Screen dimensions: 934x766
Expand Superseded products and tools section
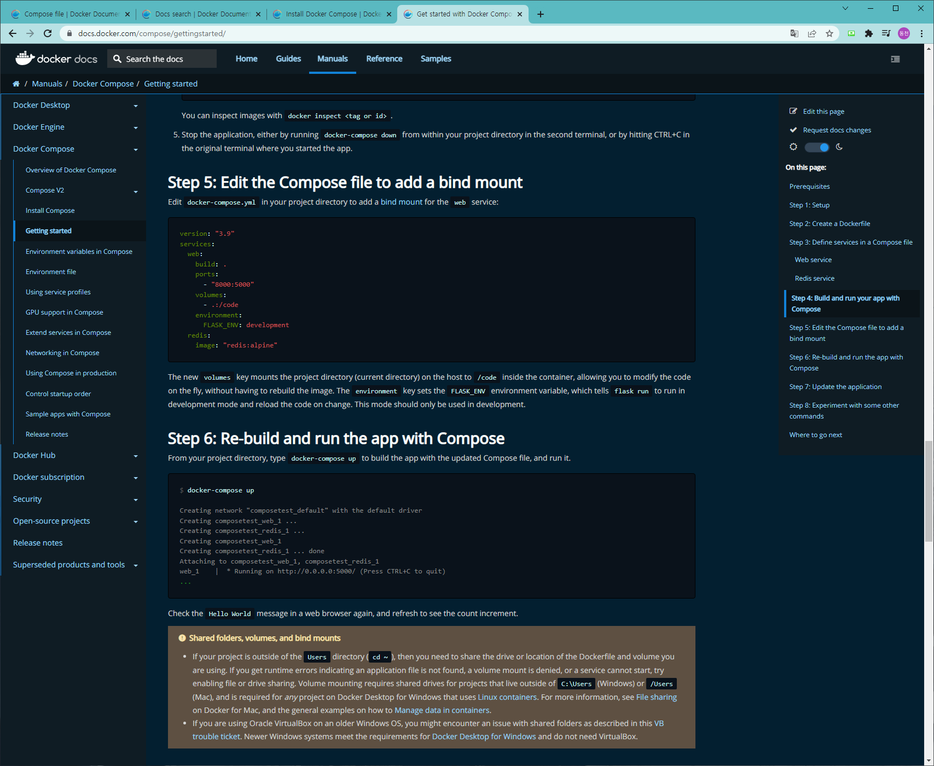[x=136, y=565]
